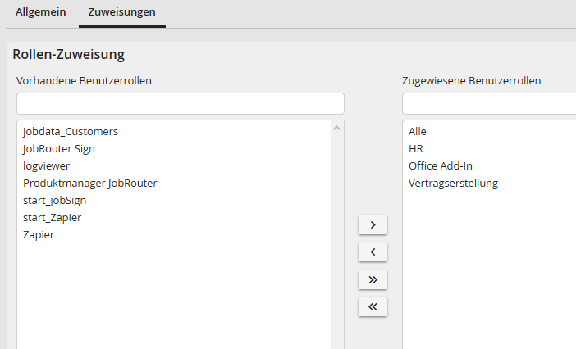Select JobRouter Sign role entry
Screen dimensions: 576x349
[59, 148]
